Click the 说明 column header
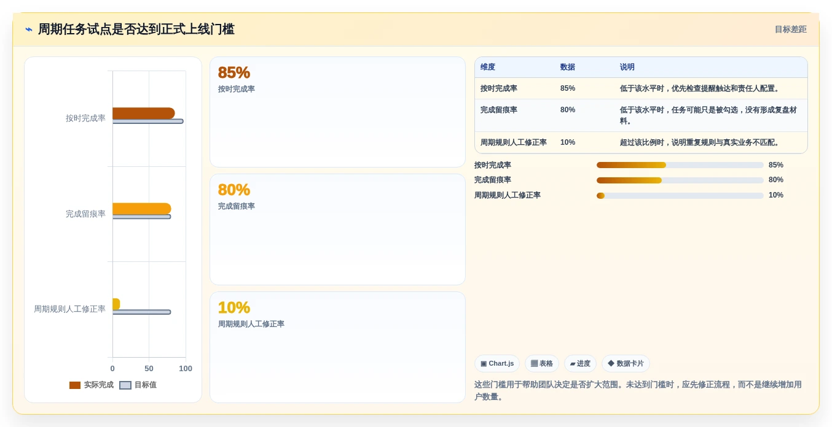832x427 pixels. [627, 67]
